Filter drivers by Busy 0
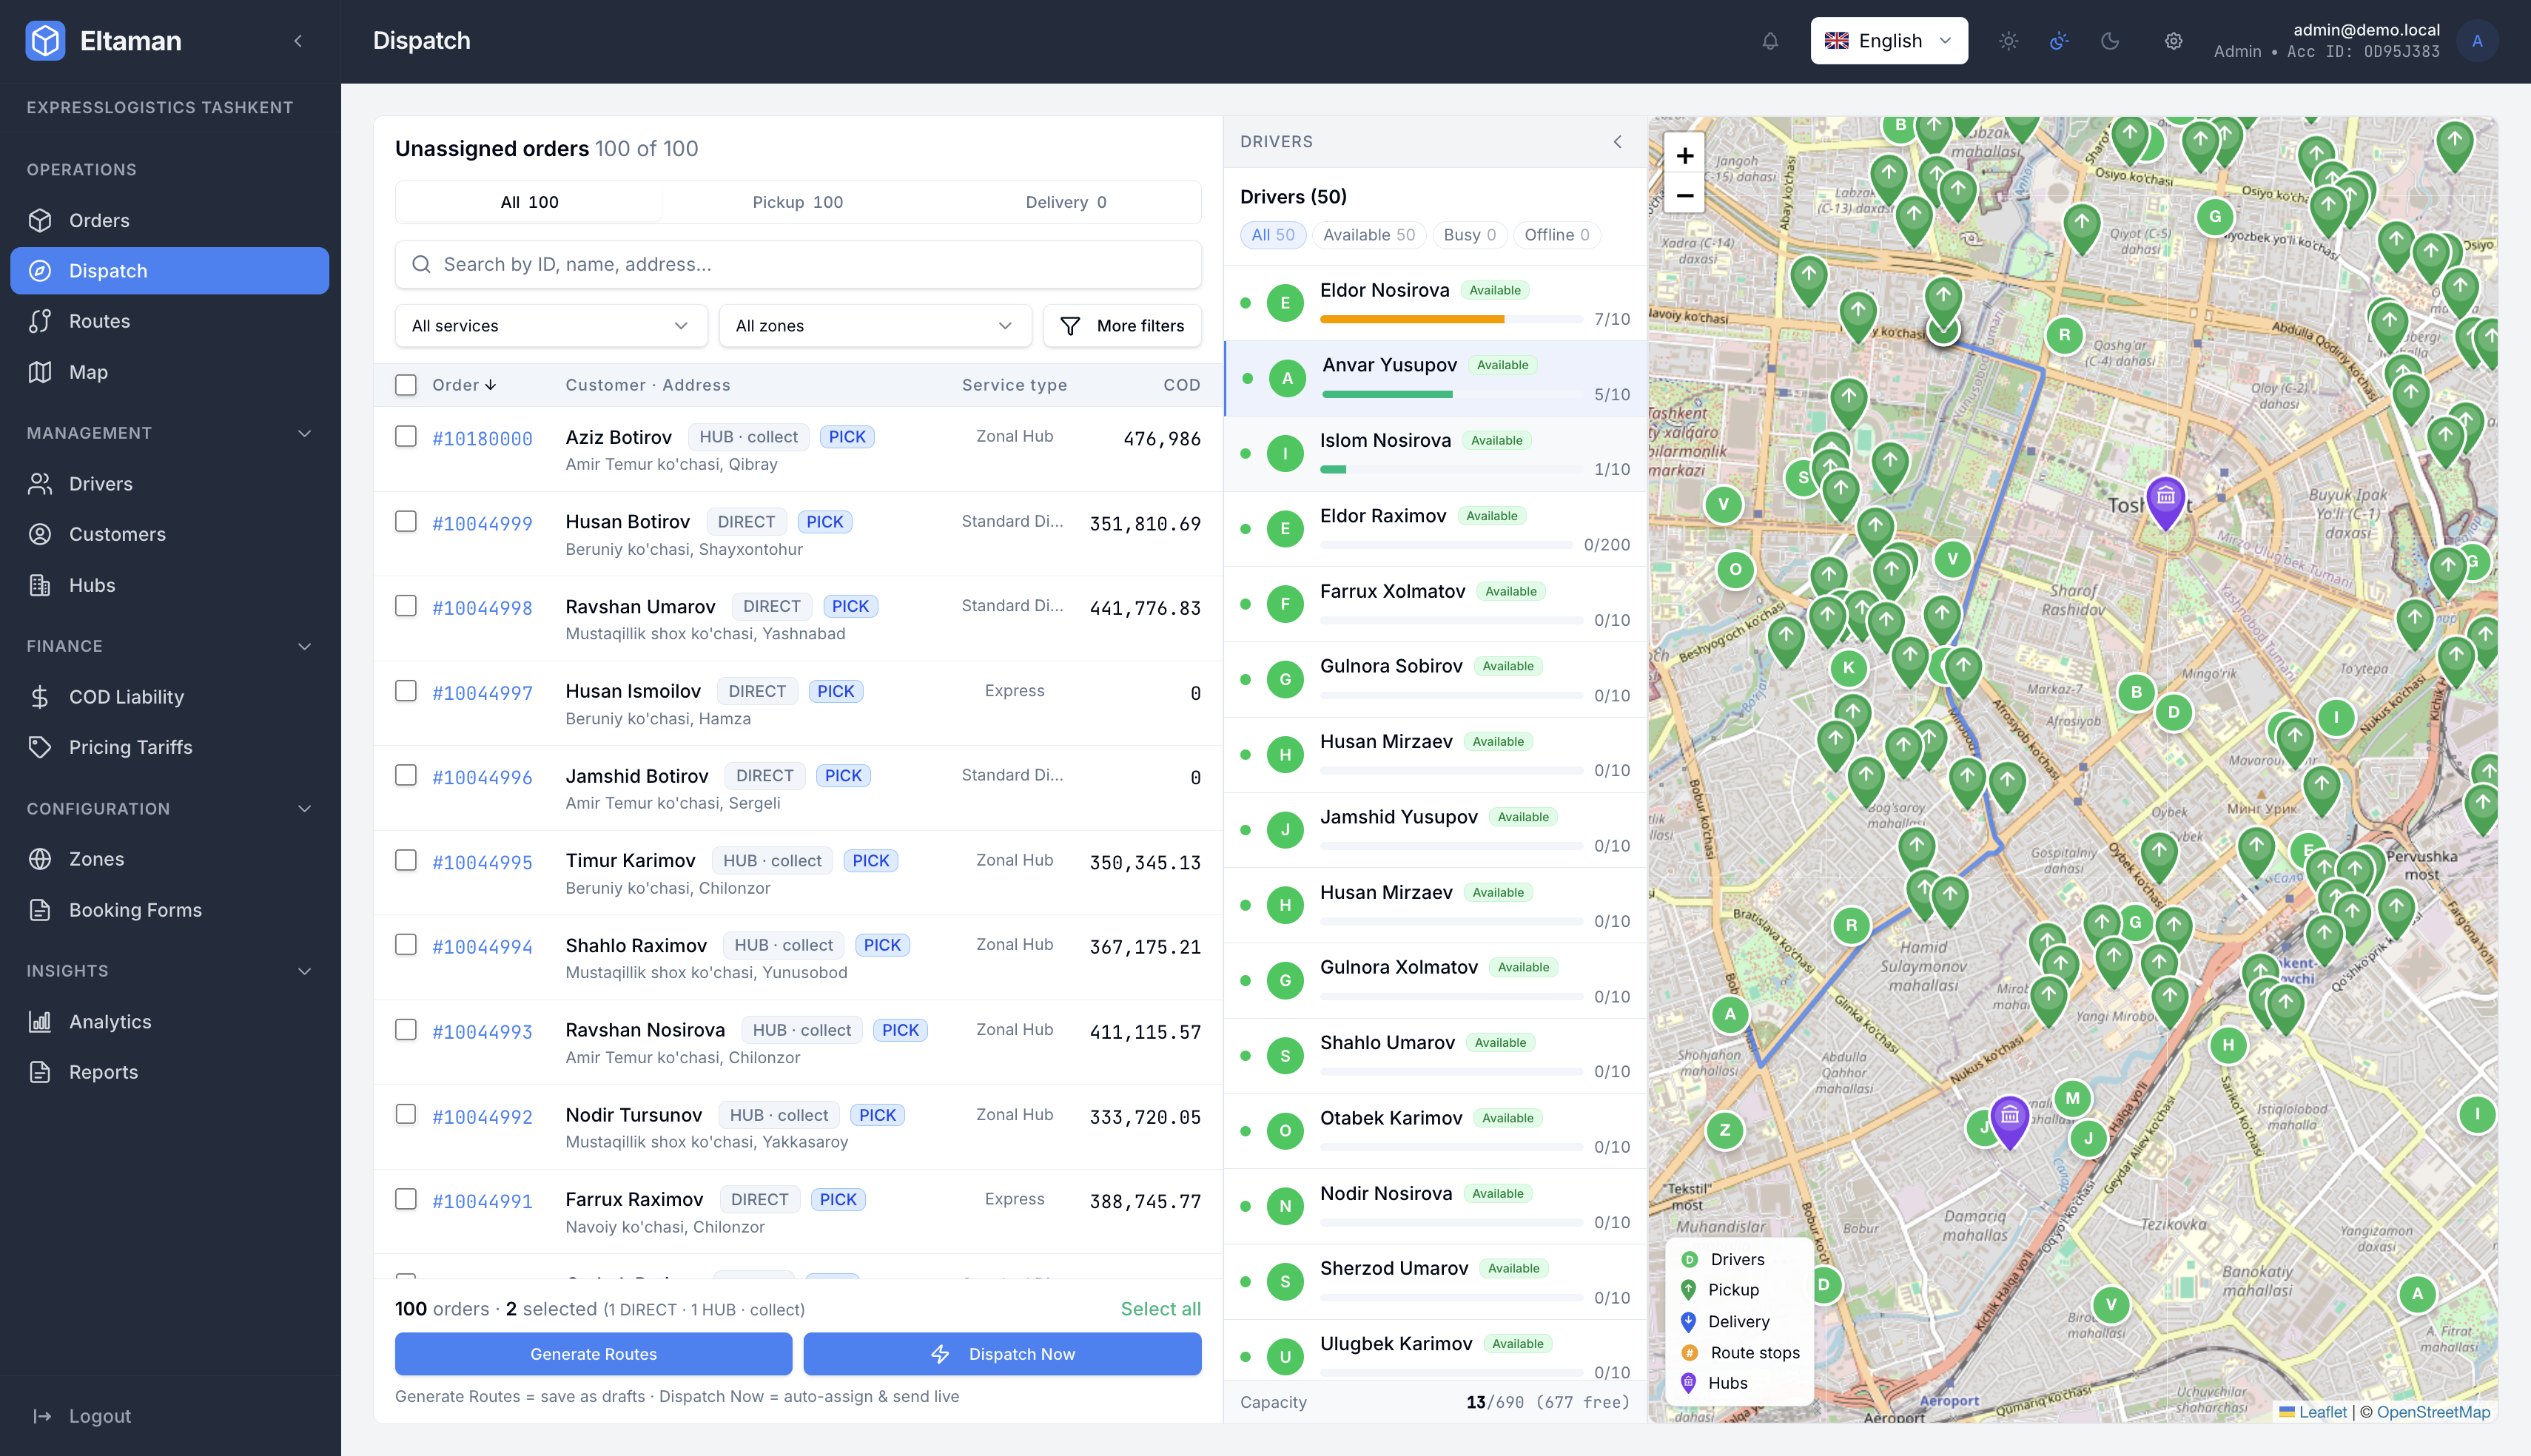2531x1456 pixels. (x=1469, y=235)
